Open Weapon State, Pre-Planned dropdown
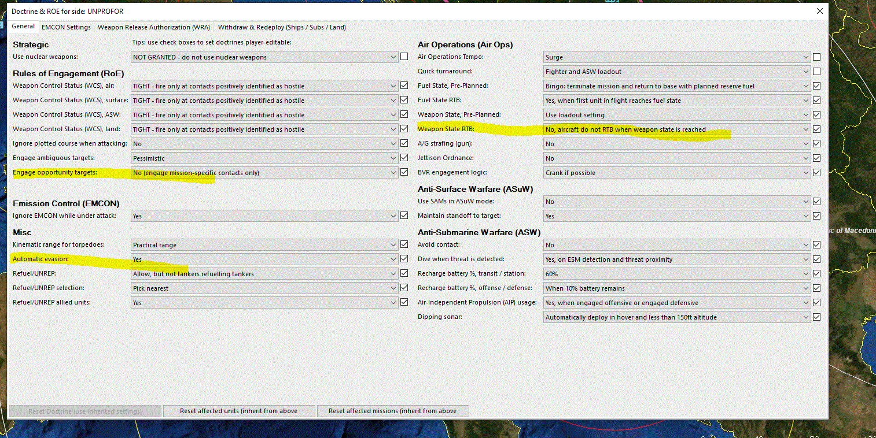The image size is (876, 438). point(677,115)
